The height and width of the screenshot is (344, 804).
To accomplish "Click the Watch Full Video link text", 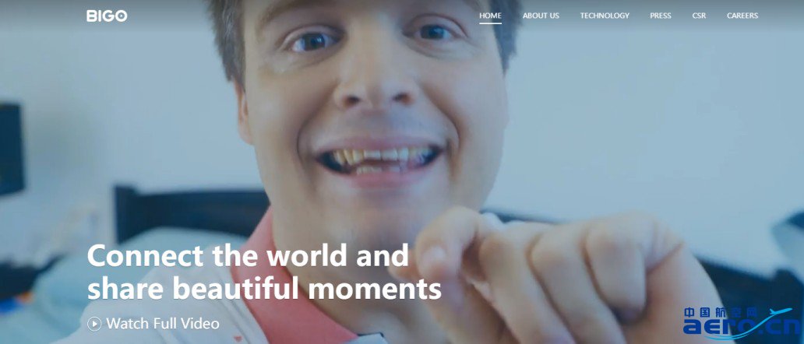I will [163, 324].
